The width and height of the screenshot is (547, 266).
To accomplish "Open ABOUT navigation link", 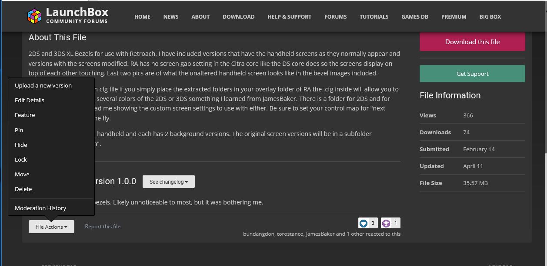I will point(200,16).
